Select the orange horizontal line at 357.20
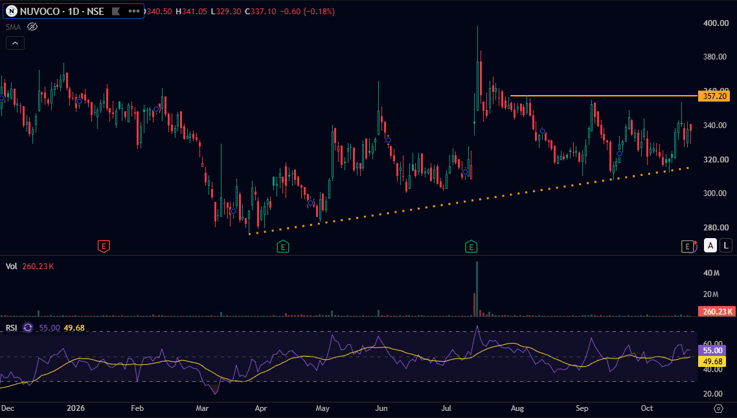The height and width of the screenshot is (418, 737). [604, 96]
